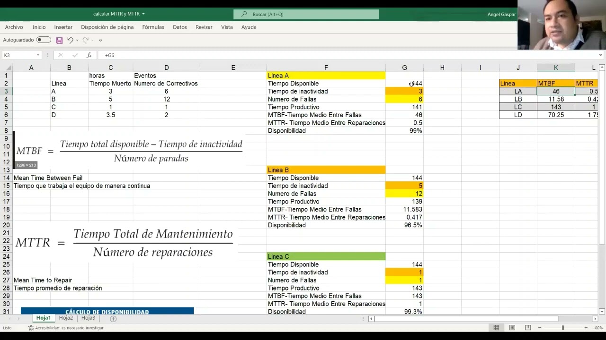Open the Ayuda ribbon tab
The height and width of the screenshot is (340, 606).
(249, 27)
